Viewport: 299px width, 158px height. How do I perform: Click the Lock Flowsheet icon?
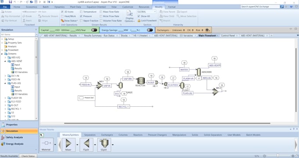click(x=139, y=21)
